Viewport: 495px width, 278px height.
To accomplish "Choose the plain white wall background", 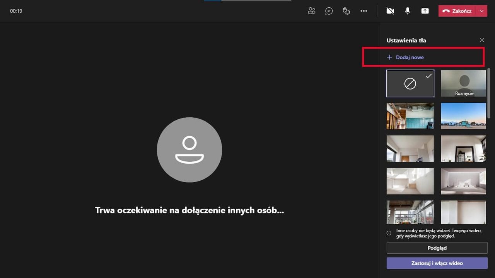I will pyautogui.click(x=463, y=212).
